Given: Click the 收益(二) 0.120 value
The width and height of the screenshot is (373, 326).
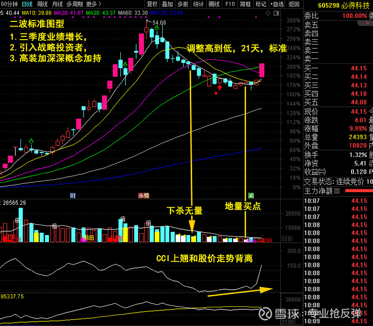Looking at the screenshot, I should 359,172.
